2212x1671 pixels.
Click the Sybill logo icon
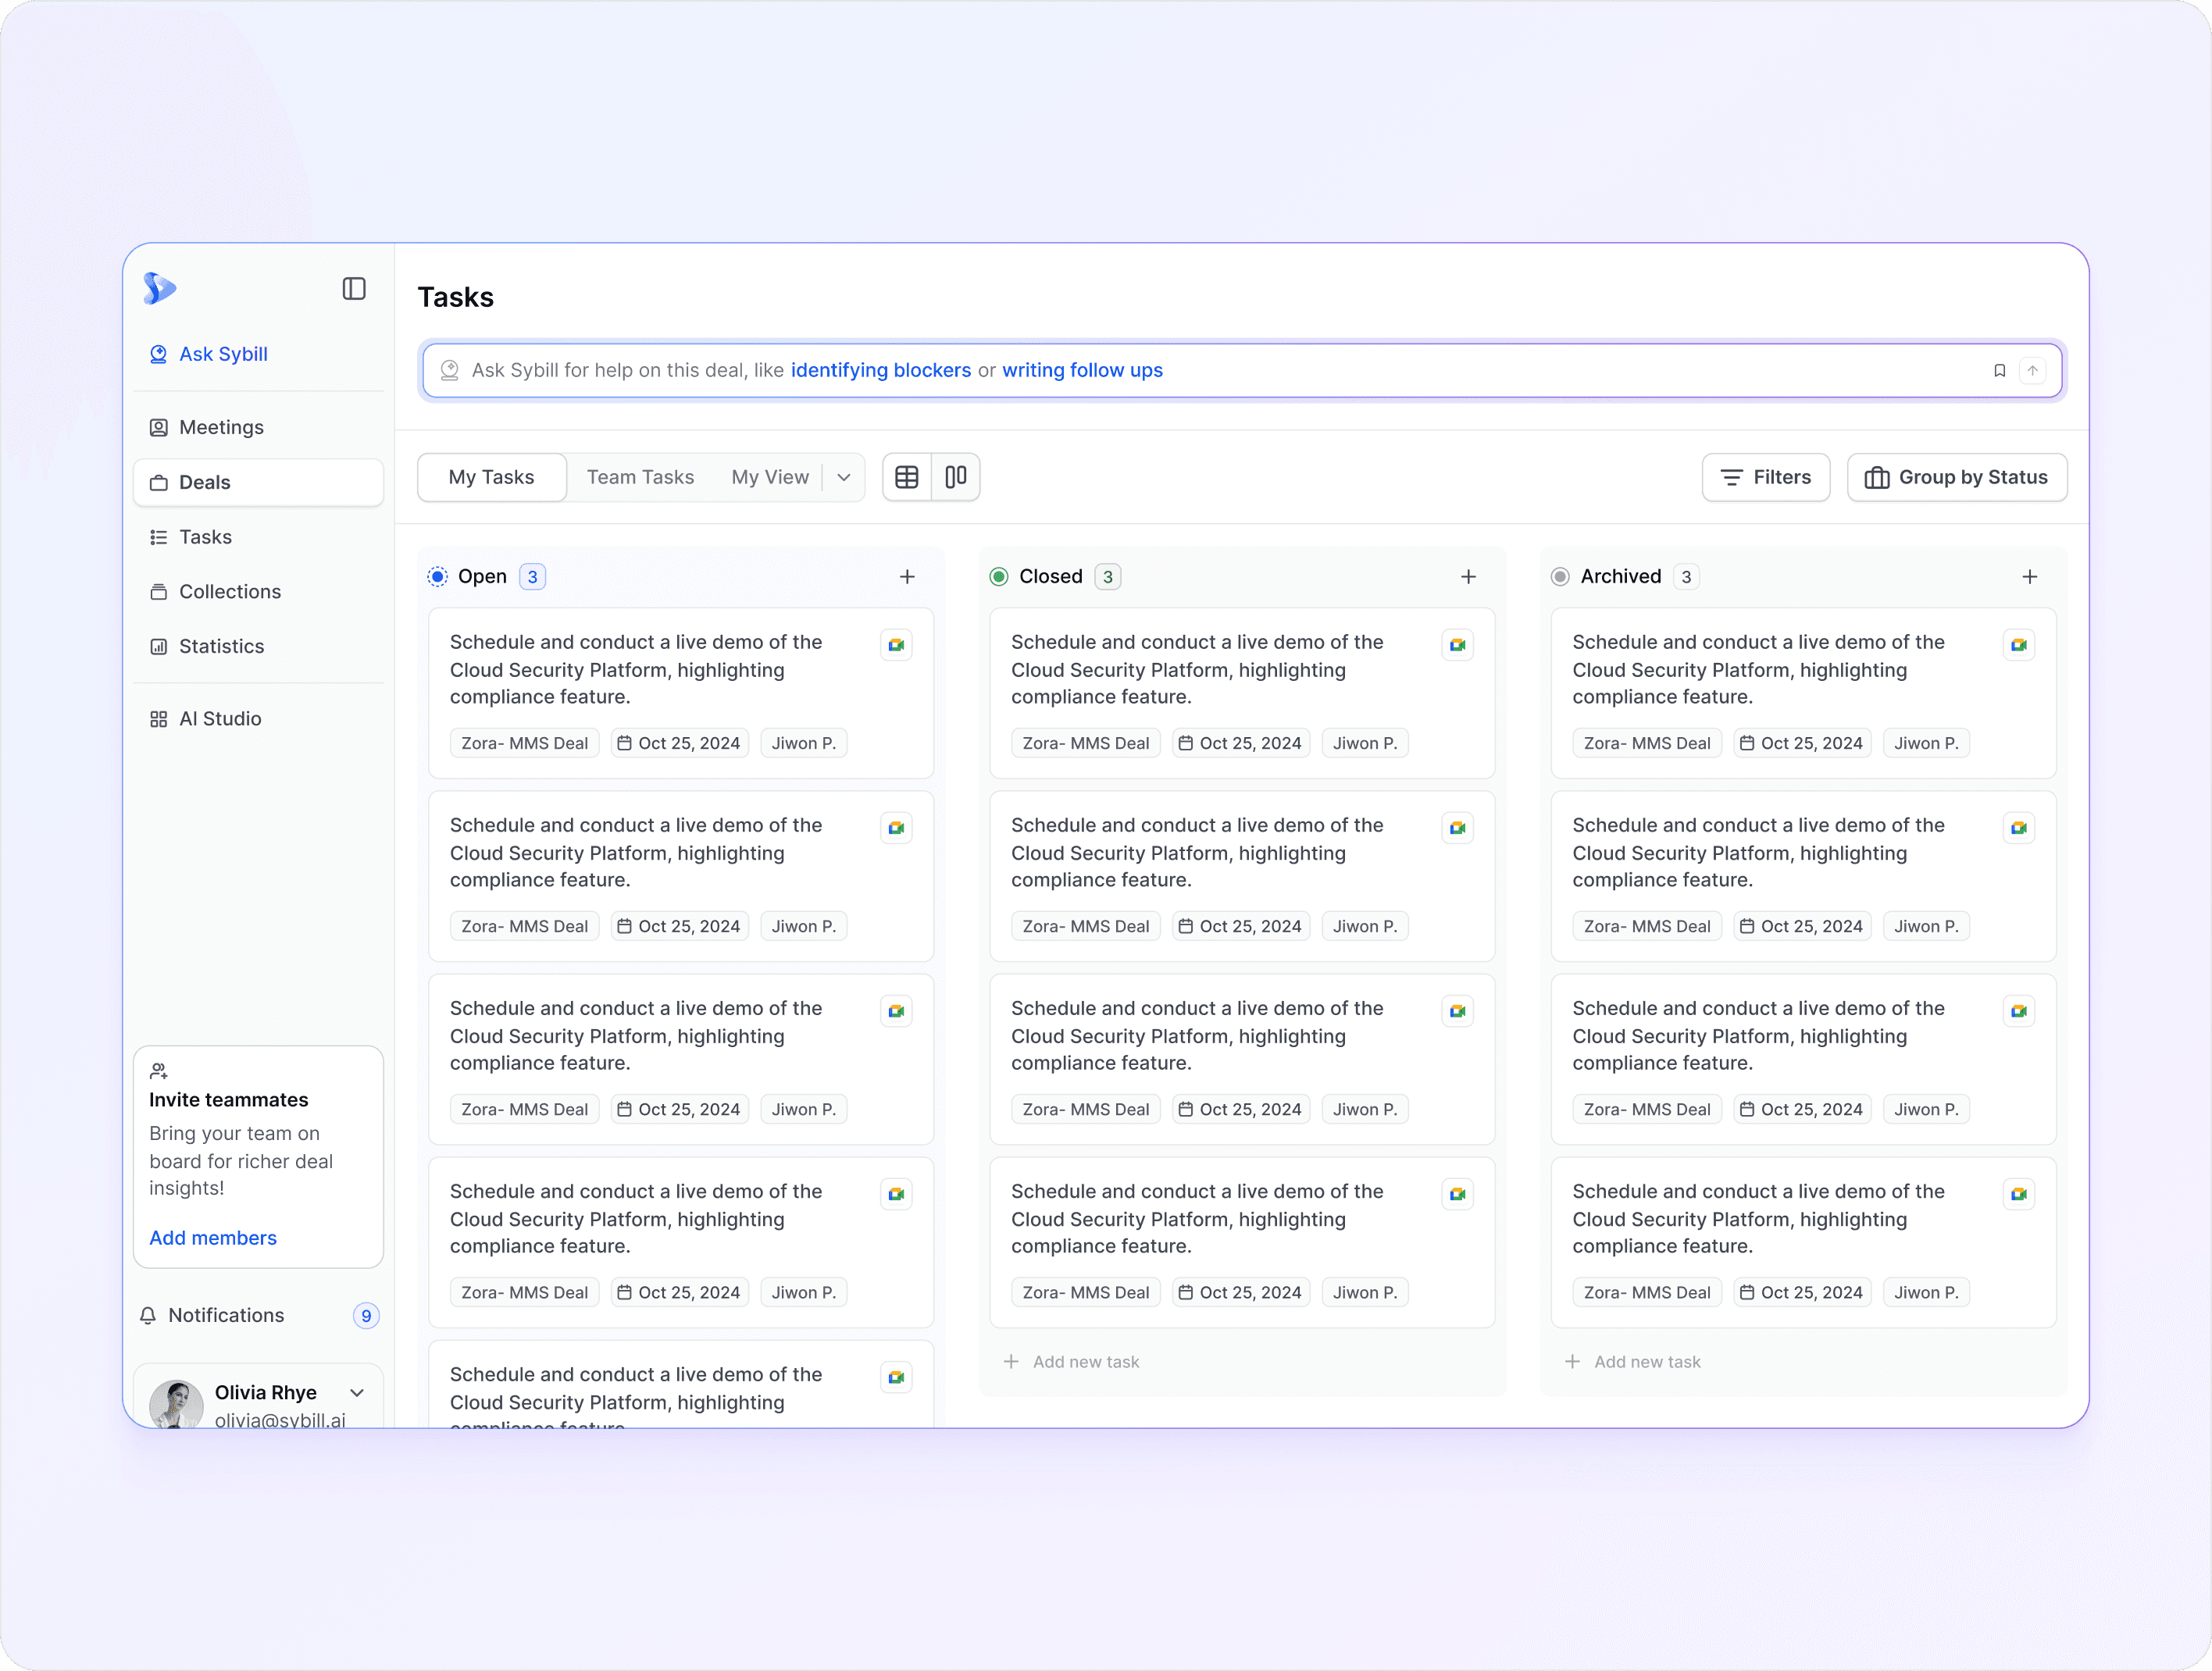160,289
